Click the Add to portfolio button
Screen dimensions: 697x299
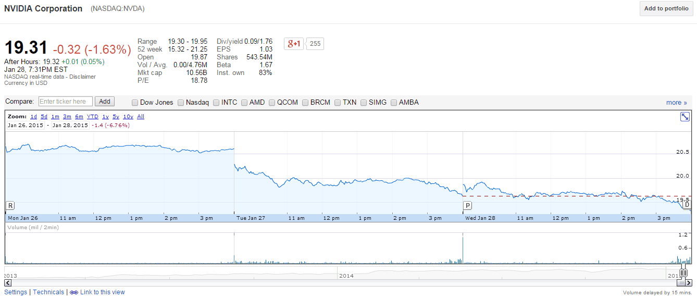click(x=666, y=8)
